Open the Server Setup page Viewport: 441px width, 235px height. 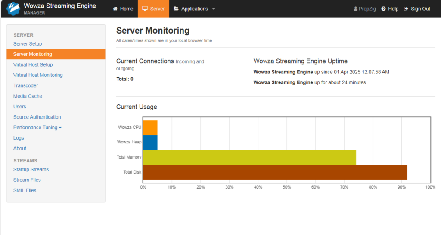pyautogui.click(x=28, y=44)
